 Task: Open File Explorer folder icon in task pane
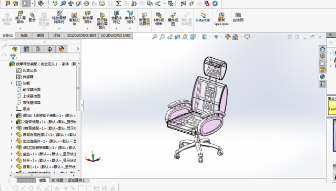(322, 63)
